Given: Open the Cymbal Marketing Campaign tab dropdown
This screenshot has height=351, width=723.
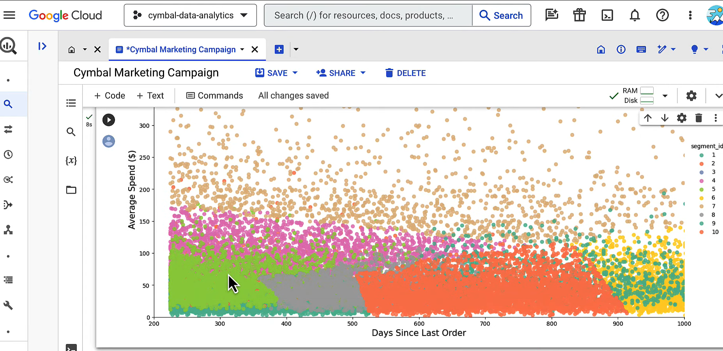Looking at the screenshot, I should pyautogui.click(x=242, y=49).
